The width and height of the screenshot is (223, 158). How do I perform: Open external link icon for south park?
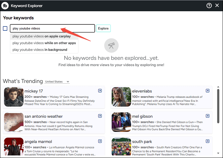coord(207,141)
